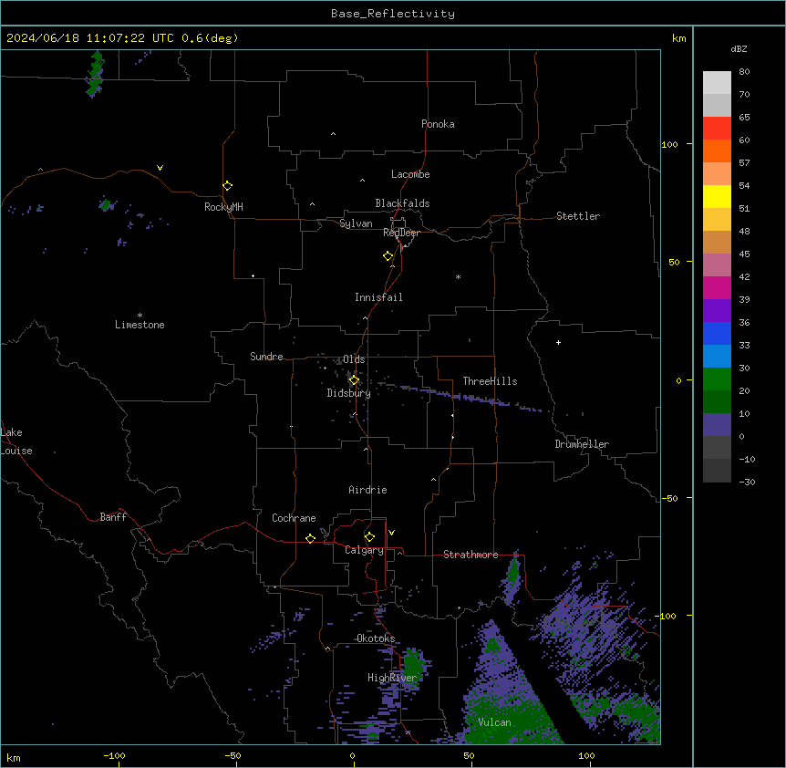Viewport: 786px width, 768px height.
Task: Click the Banff label
Action: click(x=113, y=517)
